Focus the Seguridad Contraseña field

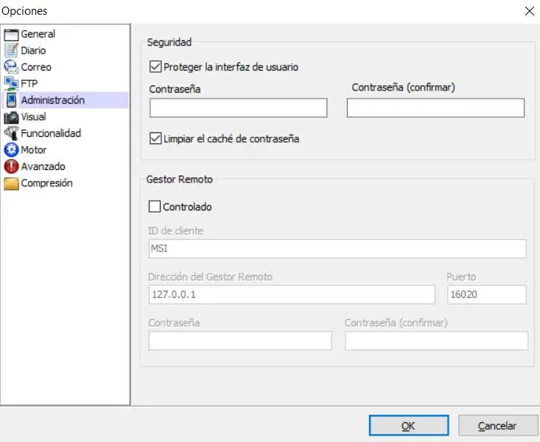[238, 108]
